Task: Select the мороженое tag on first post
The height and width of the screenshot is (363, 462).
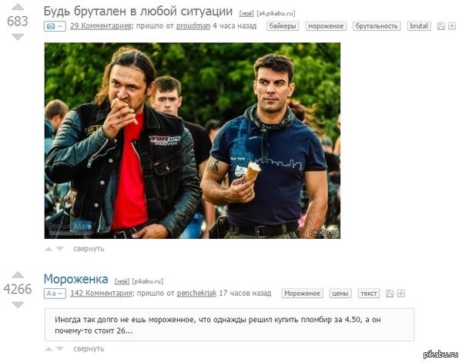Action: click(326, 26)
